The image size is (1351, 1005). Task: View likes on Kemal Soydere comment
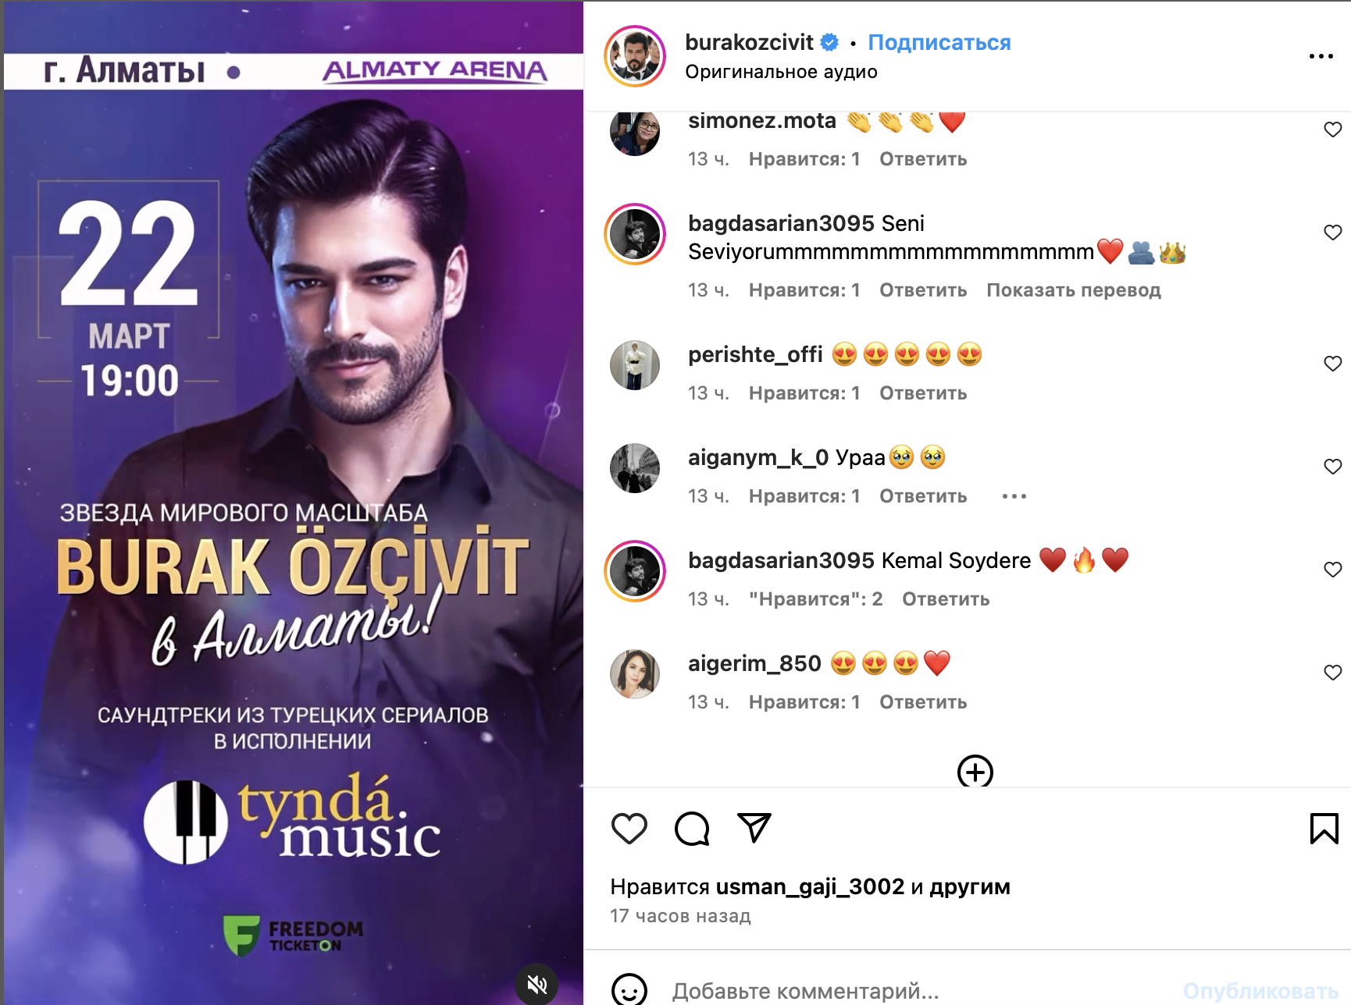[816, 599]
